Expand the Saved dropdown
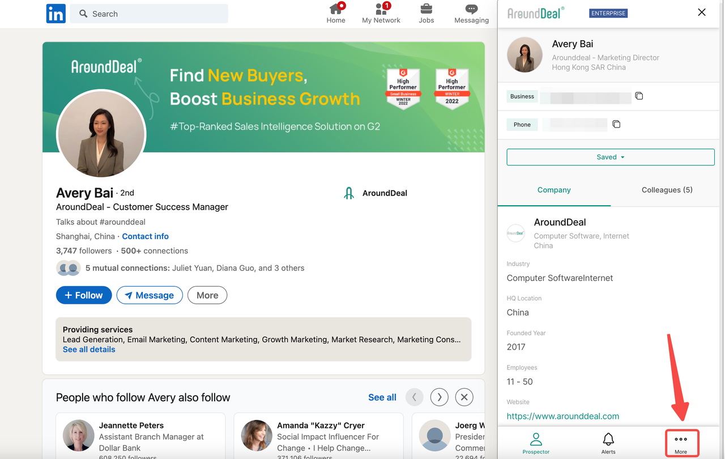 611,157
